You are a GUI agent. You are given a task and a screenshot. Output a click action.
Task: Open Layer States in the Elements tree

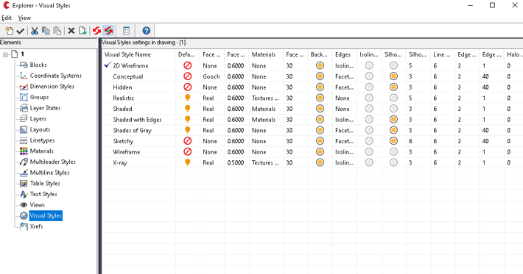pos(45,108)
